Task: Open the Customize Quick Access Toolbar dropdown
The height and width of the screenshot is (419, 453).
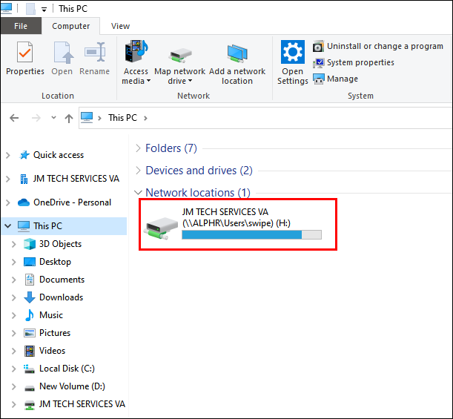Action: click(x=44, y=10)
